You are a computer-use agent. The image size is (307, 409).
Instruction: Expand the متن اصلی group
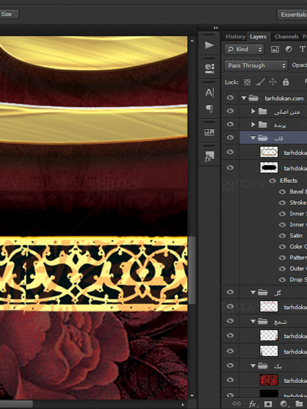253,111
